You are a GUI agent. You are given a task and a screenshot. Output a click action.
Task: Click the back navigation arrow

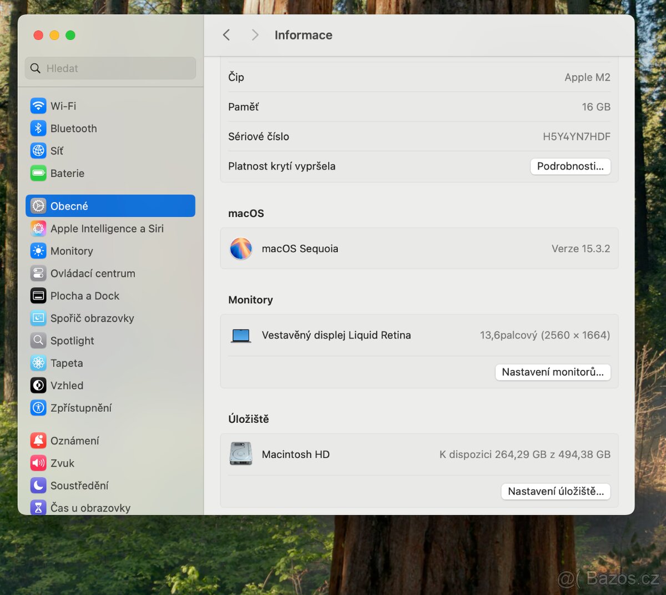coord(226,34)
